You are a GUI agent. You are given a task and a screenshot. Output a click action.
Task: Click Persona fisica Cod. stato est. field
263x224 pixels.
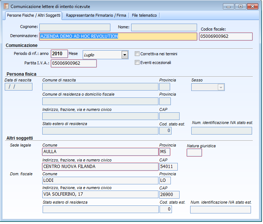click(x=165, y=131)
